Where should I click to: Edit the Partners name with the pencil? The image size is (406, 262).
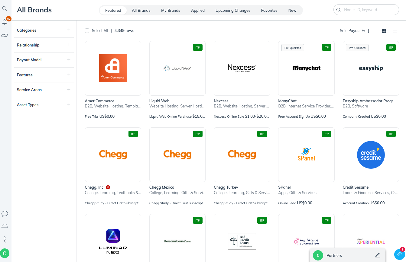pyautogui.click(x=378, y=255)
